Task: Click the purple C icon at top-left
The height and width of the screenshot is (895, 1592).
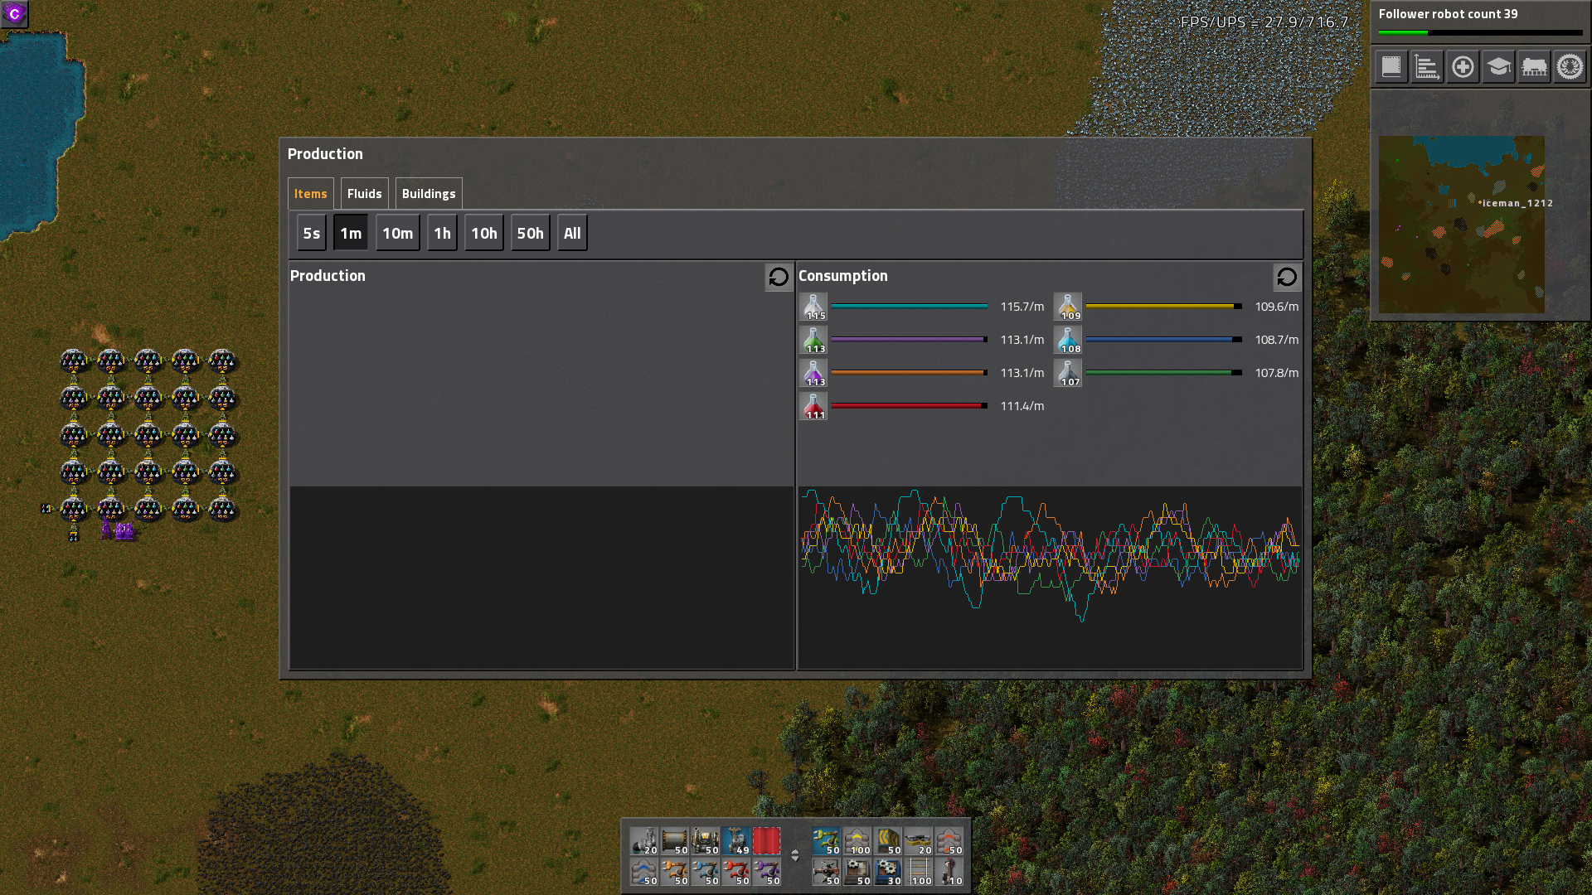Action: pyautogui.click(x=15, y=14)
